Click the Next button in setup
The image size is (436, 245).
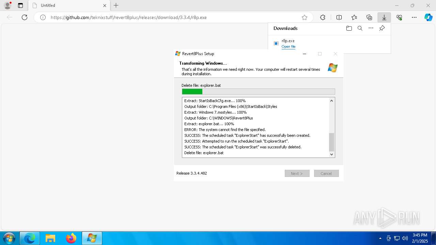297,174
